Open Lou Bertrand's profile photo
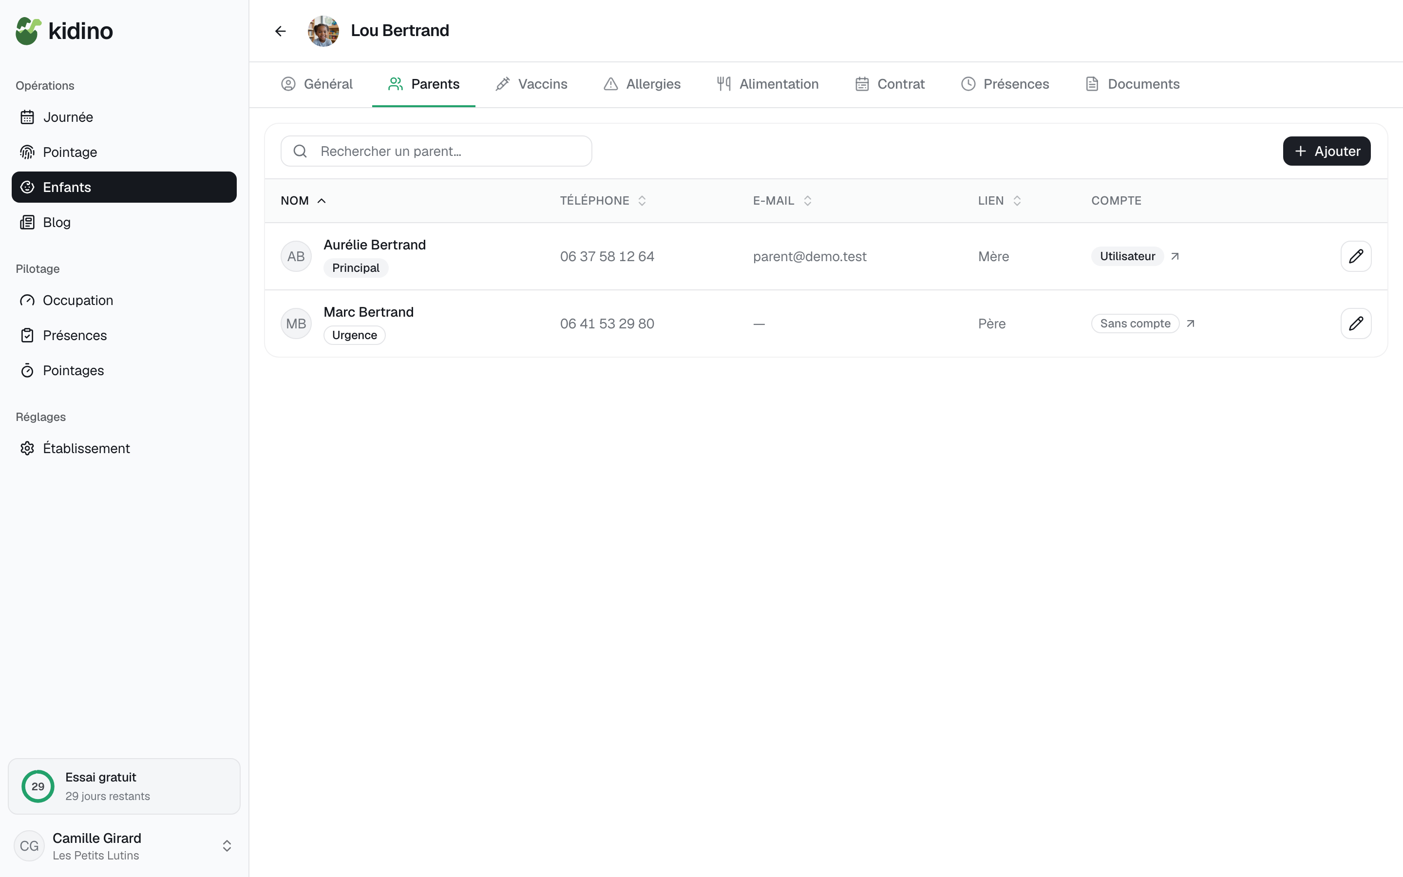This screenshot has height=877, width=1403. click(323, 31)
